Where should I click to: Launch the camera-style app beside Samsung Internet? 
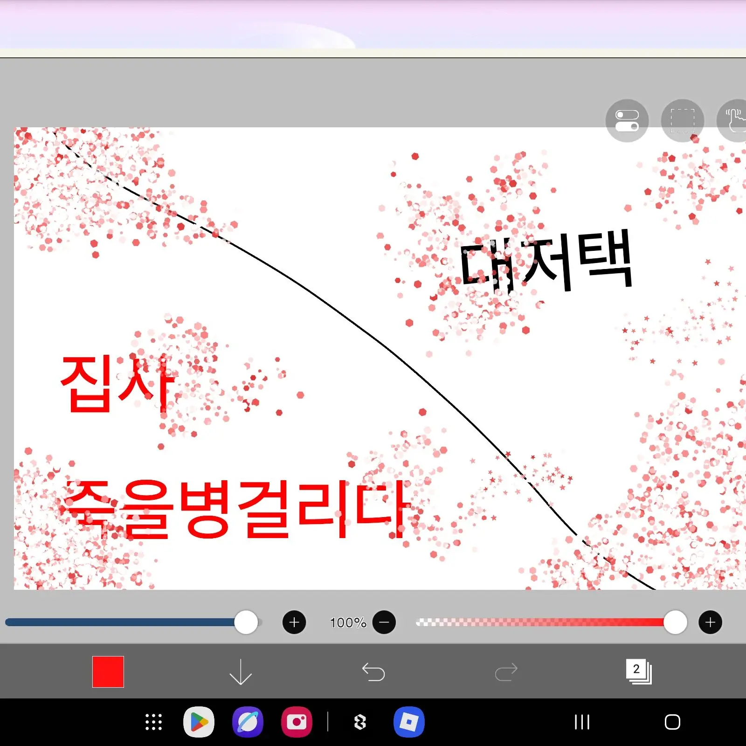pyautogui.click(x=297, y=722)
